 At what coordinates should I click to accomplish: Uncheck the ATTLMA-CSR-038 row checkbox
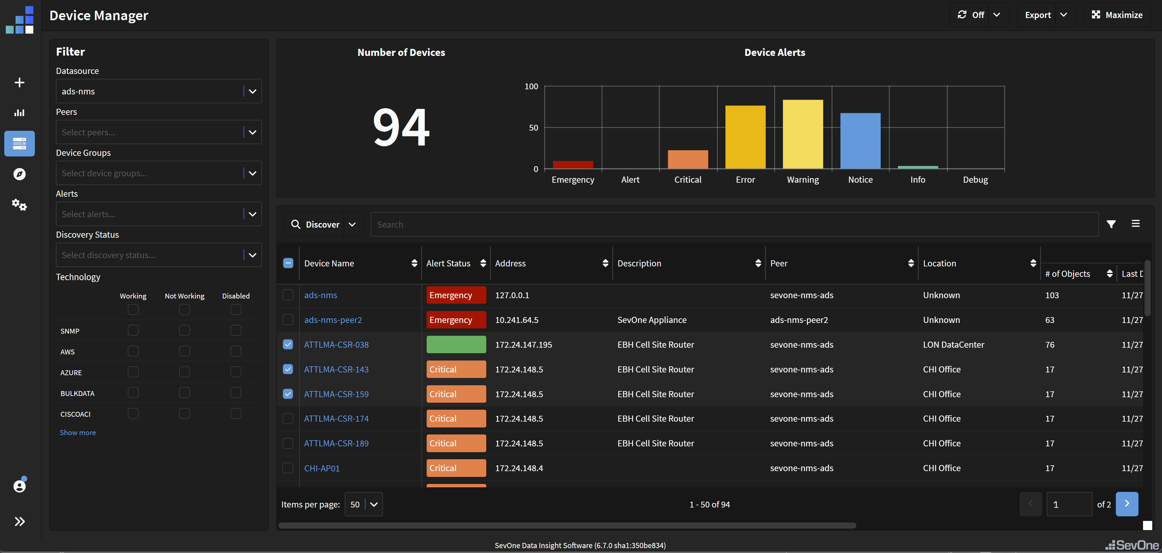[x=288, y=345]
